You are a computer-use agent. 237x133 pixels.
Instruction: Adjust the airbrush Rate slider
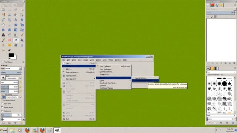[x=11, y=115]
